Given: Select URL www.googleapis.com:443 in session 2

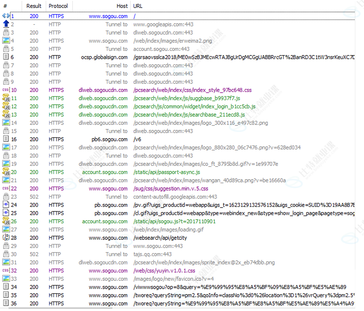Looking at the screenshot, I should [x=163, y=24].
